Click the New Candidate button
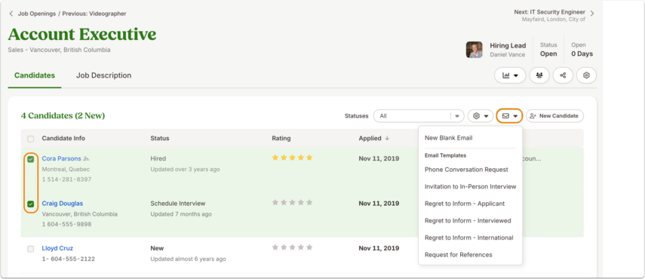Image resolution: width=645 pixels, height=279 pixels. coord(554,116)
